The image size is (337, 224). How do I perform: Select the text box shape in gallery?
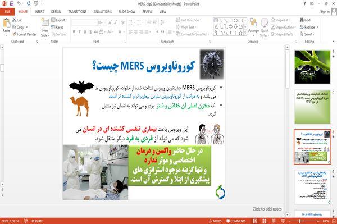point(216,20)
